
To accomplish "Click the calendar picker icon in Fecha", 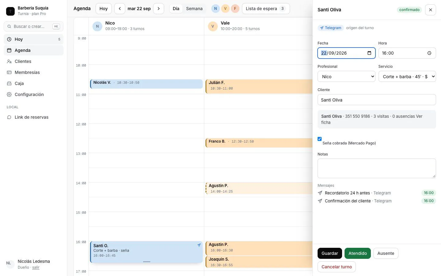I will click(369, 53).
